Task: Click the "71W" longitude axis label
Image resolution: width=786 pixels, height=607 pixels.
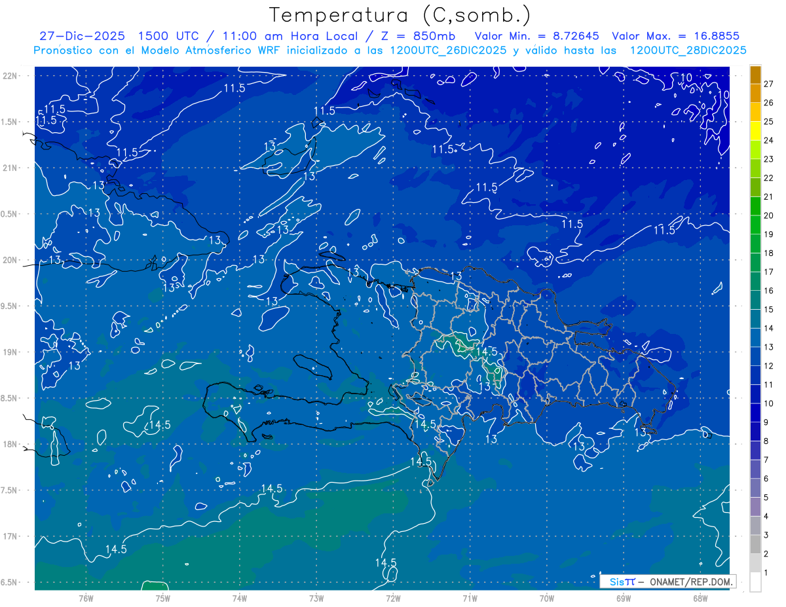Action: coord(470,598)
